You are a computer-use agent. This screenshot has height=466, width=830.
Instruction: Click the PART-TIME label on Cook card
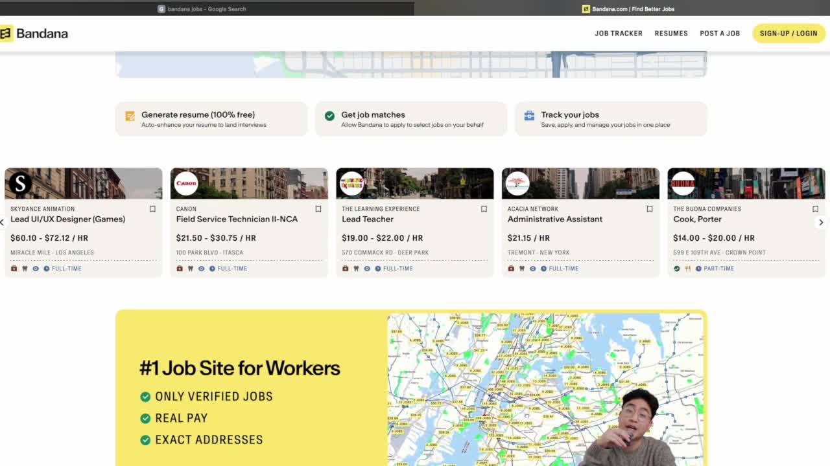719,269
